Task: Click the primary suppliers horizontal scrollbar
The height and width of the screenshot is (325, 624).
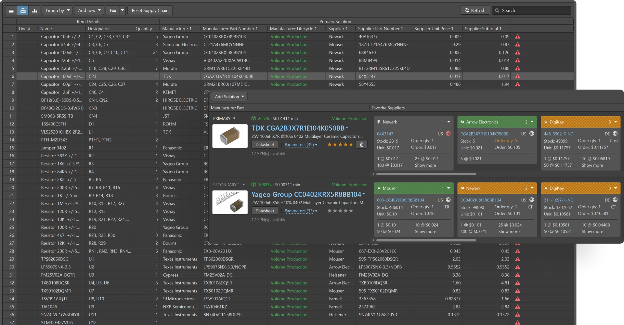Action: (426, 174)
